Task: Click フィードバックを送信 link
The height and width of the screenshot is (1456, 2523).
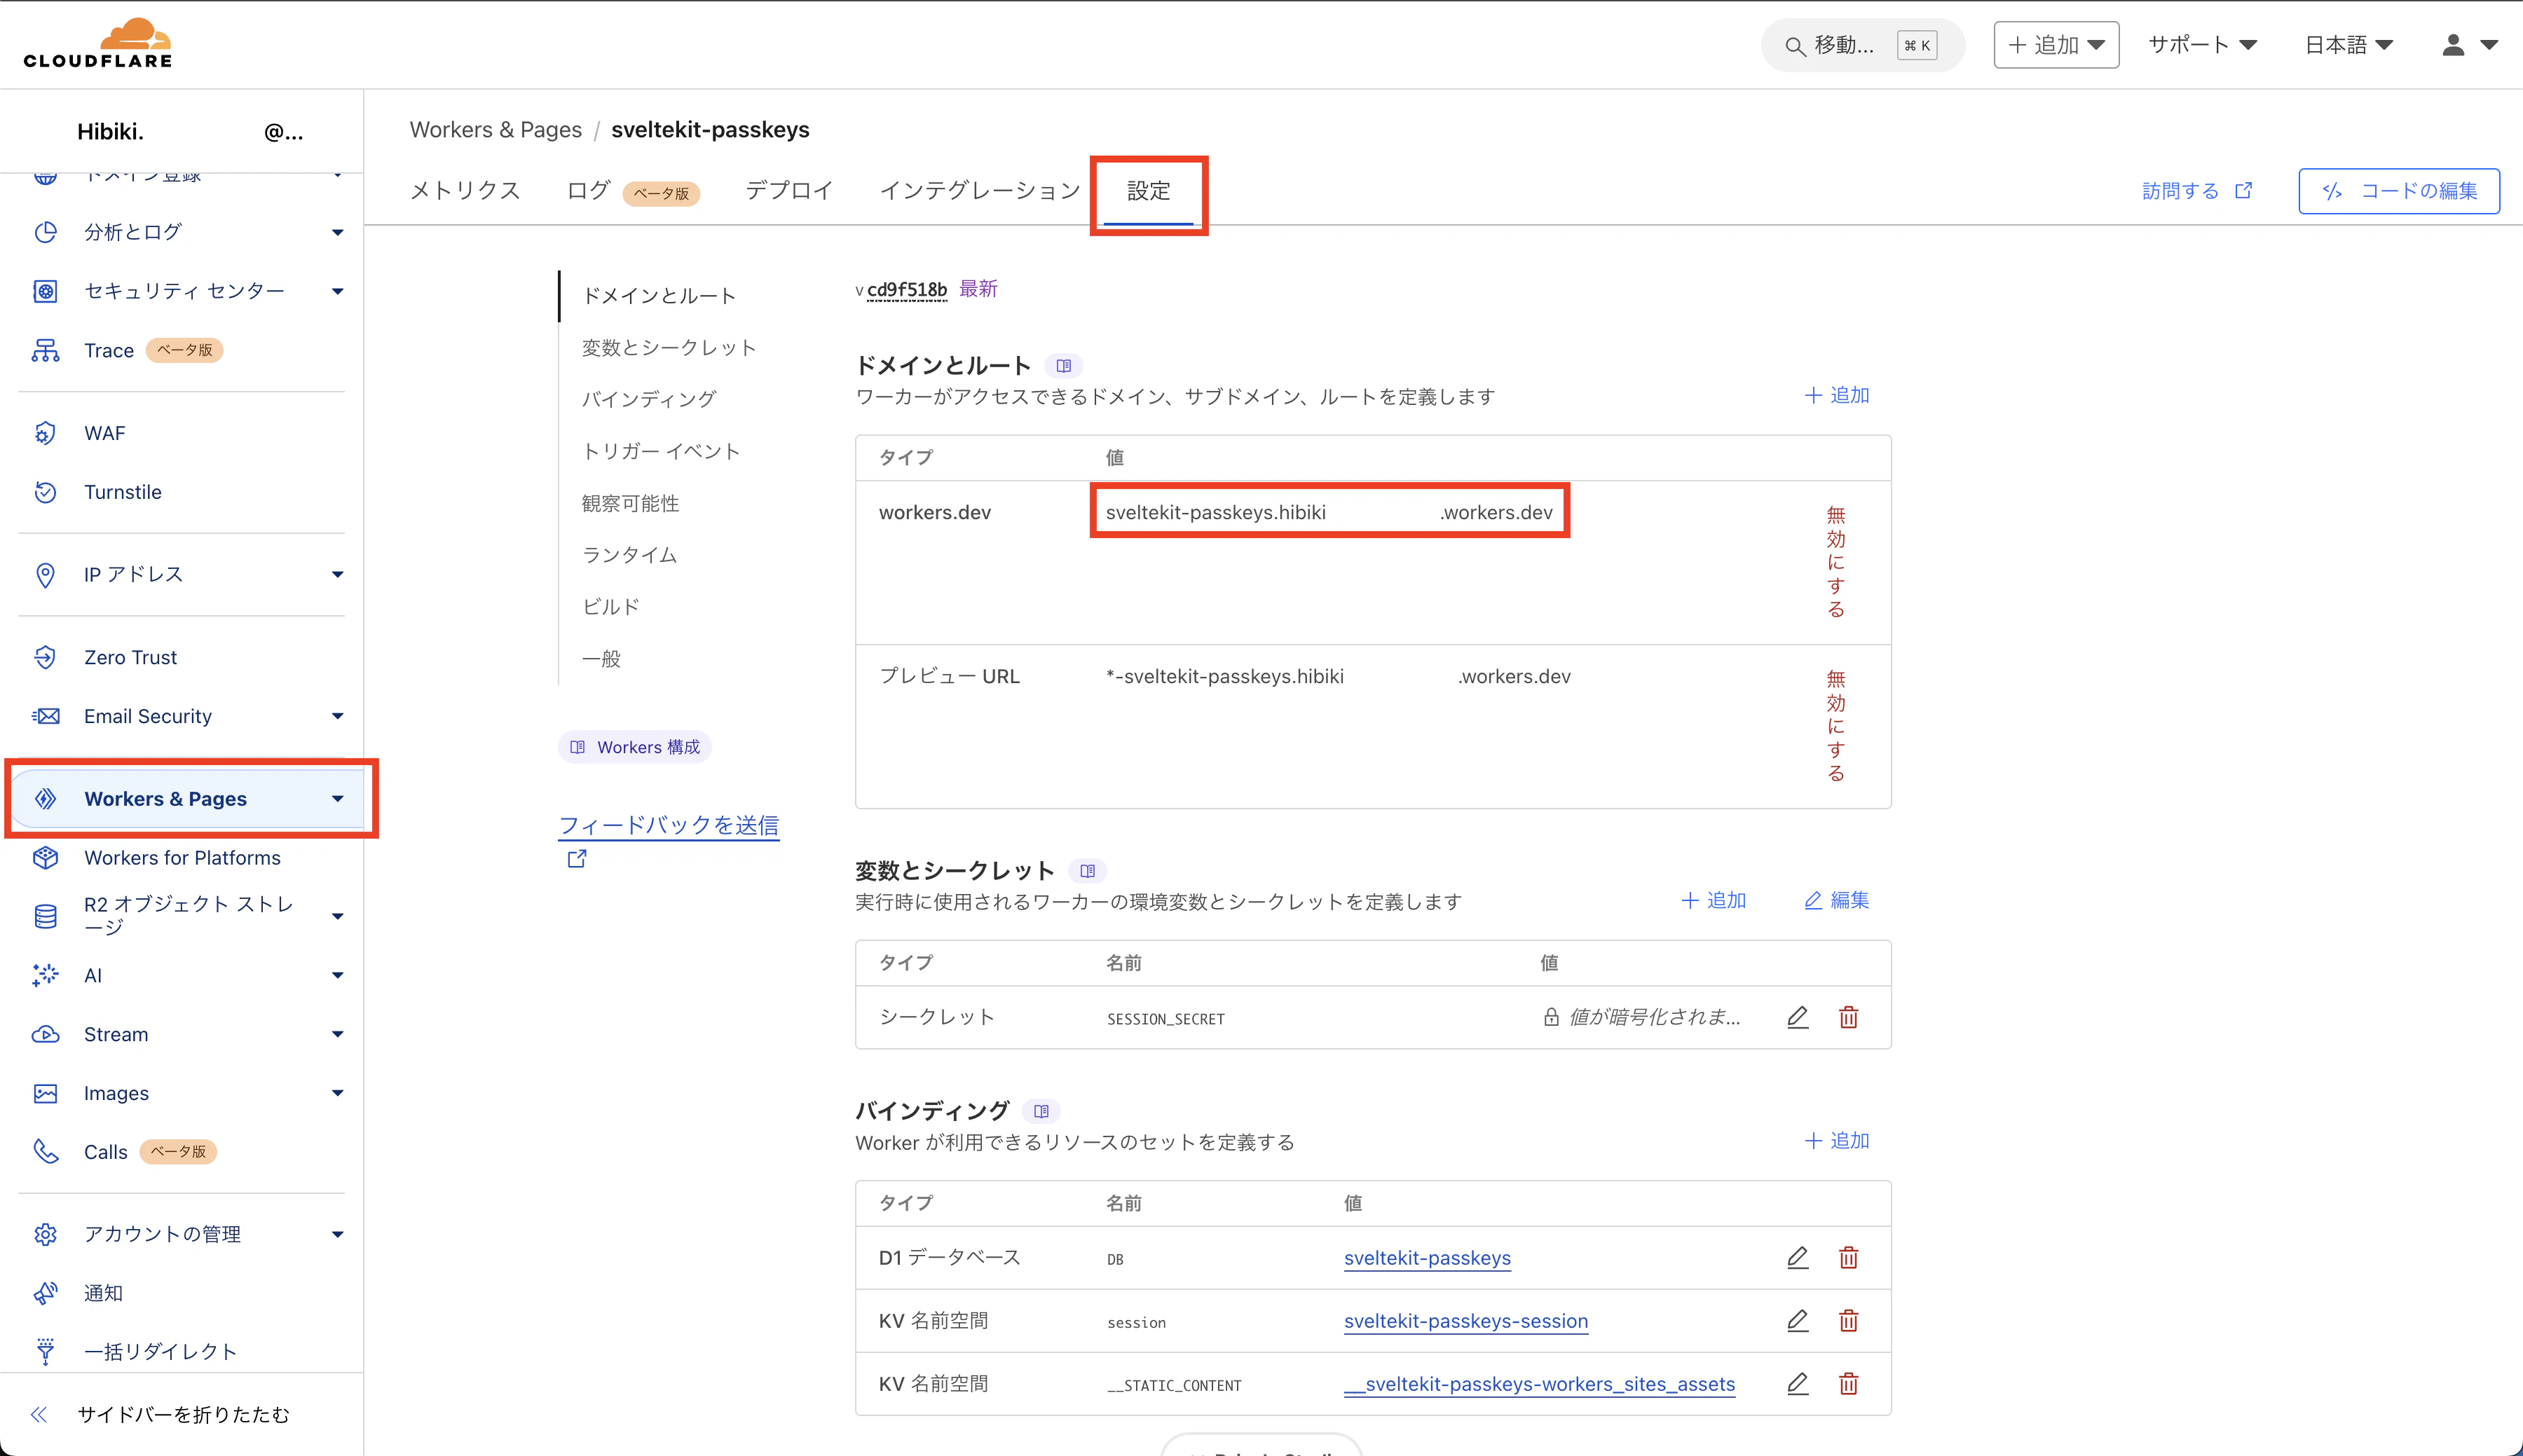Action: pos(668,825)
